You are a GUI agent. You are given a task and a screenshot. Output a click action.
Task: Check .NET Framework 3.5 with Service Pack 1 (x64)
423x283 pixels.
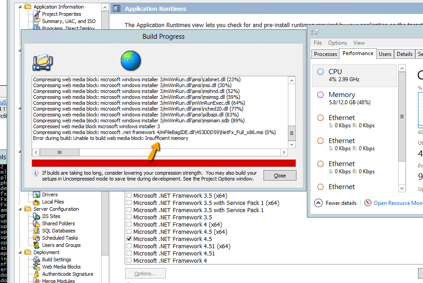(129, 203)
